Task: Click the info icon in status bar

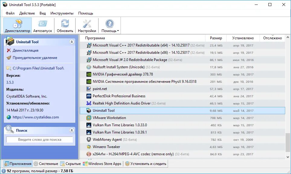Action: click(x=3, y=171)
